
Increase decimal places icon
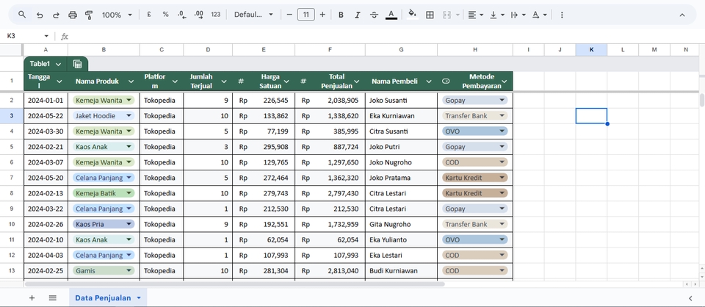click(199, 15)
